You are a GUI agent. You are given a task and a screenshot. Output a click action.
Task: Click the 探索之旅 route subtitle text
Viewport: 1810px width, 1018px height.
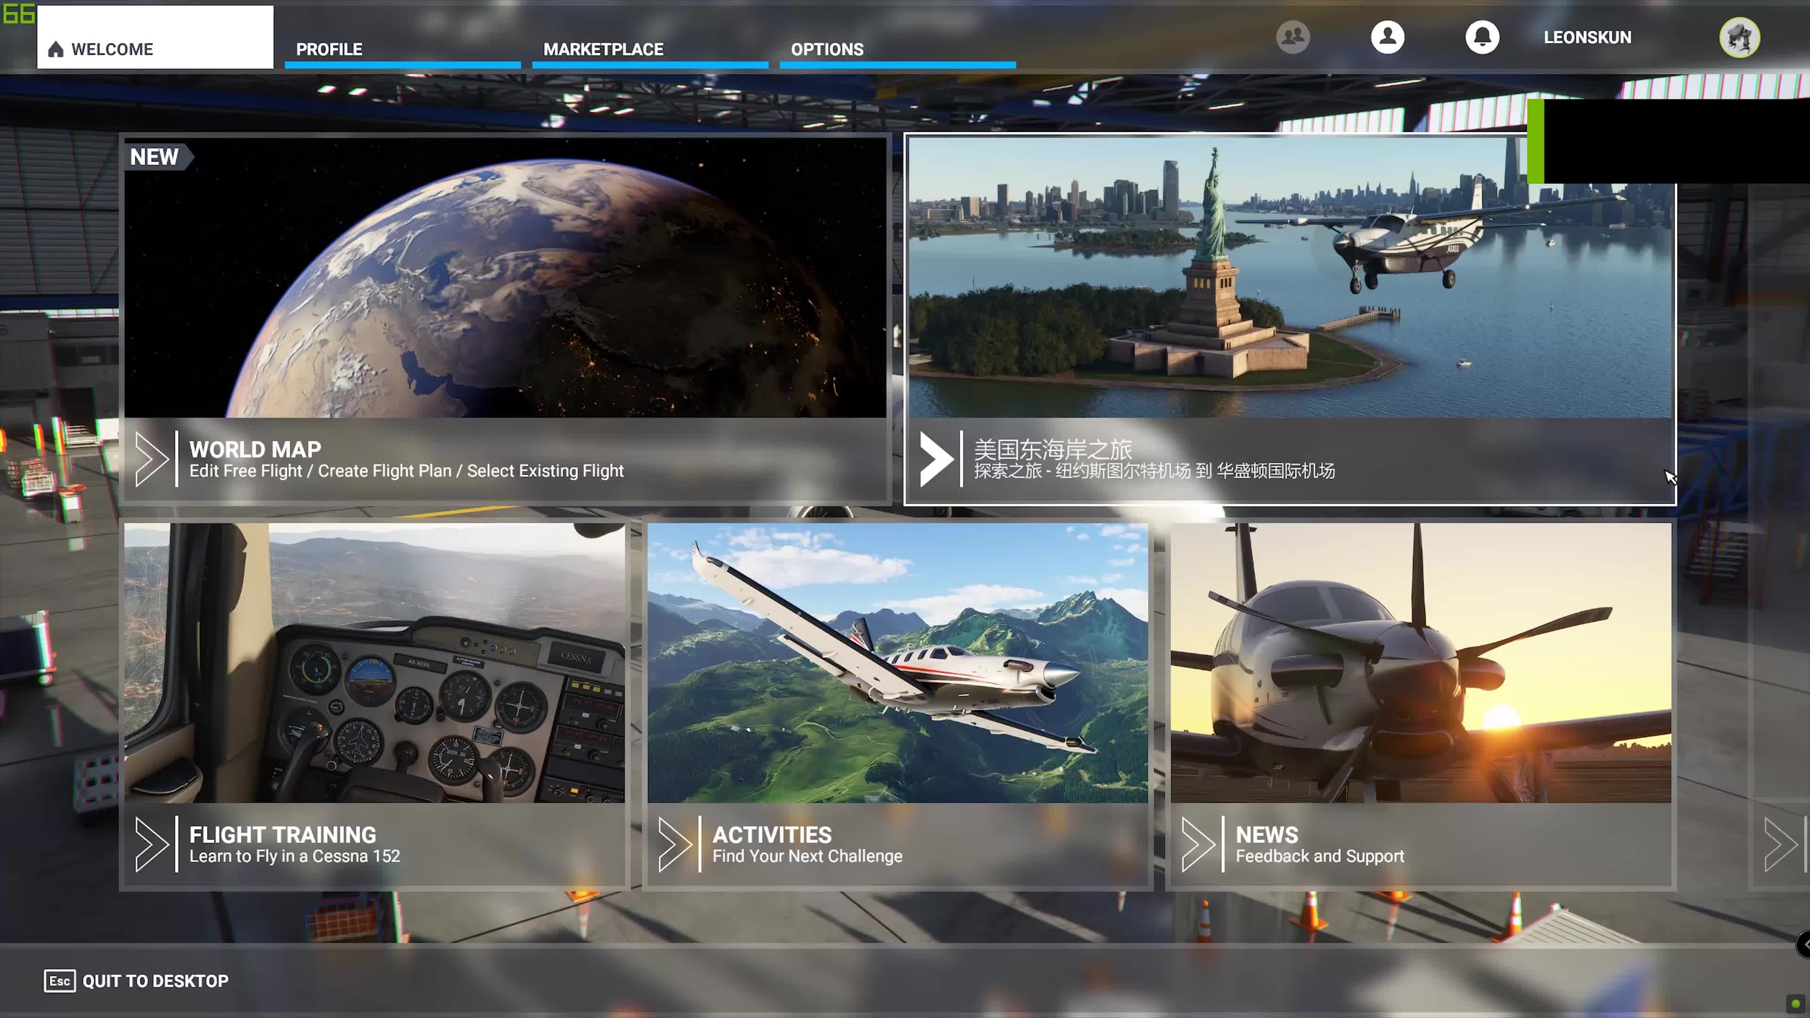point(1154,471)
